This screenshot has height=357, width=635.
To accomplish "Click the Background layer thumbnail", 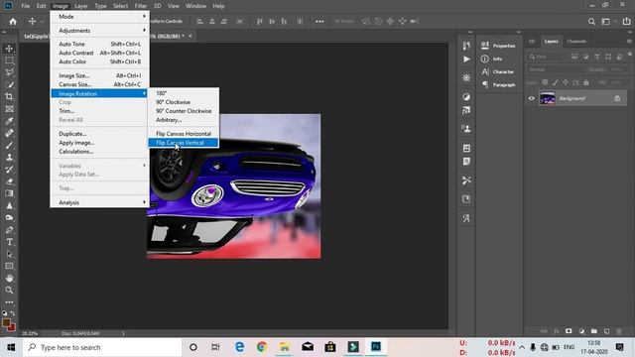I will coord(547,98).
